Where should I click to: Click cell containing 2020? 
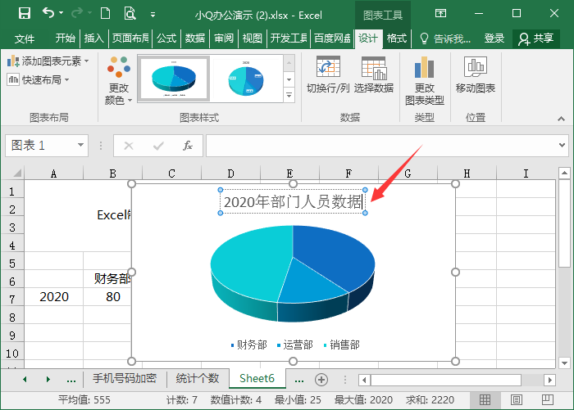tap(54, 297)
